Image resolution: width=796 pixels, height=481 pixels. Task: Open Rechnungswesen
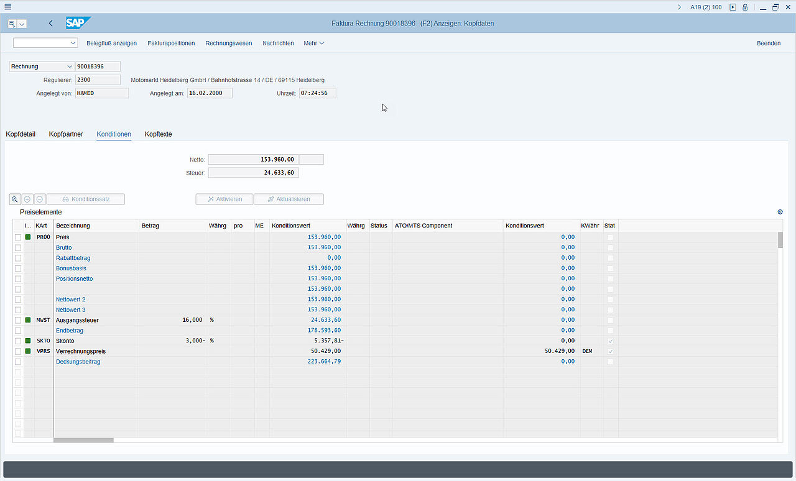229,44
